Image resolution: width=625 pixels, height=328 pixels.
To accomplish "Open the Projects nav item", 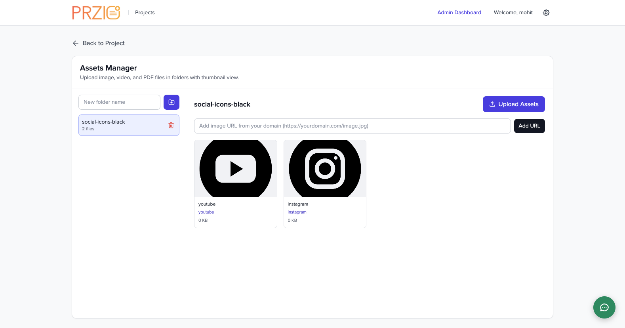I will tap(145, 13).
